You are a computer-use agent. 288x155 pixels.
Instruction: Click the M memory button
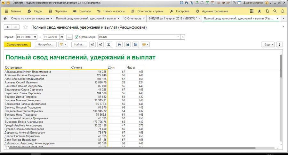(x=218, y=3)
